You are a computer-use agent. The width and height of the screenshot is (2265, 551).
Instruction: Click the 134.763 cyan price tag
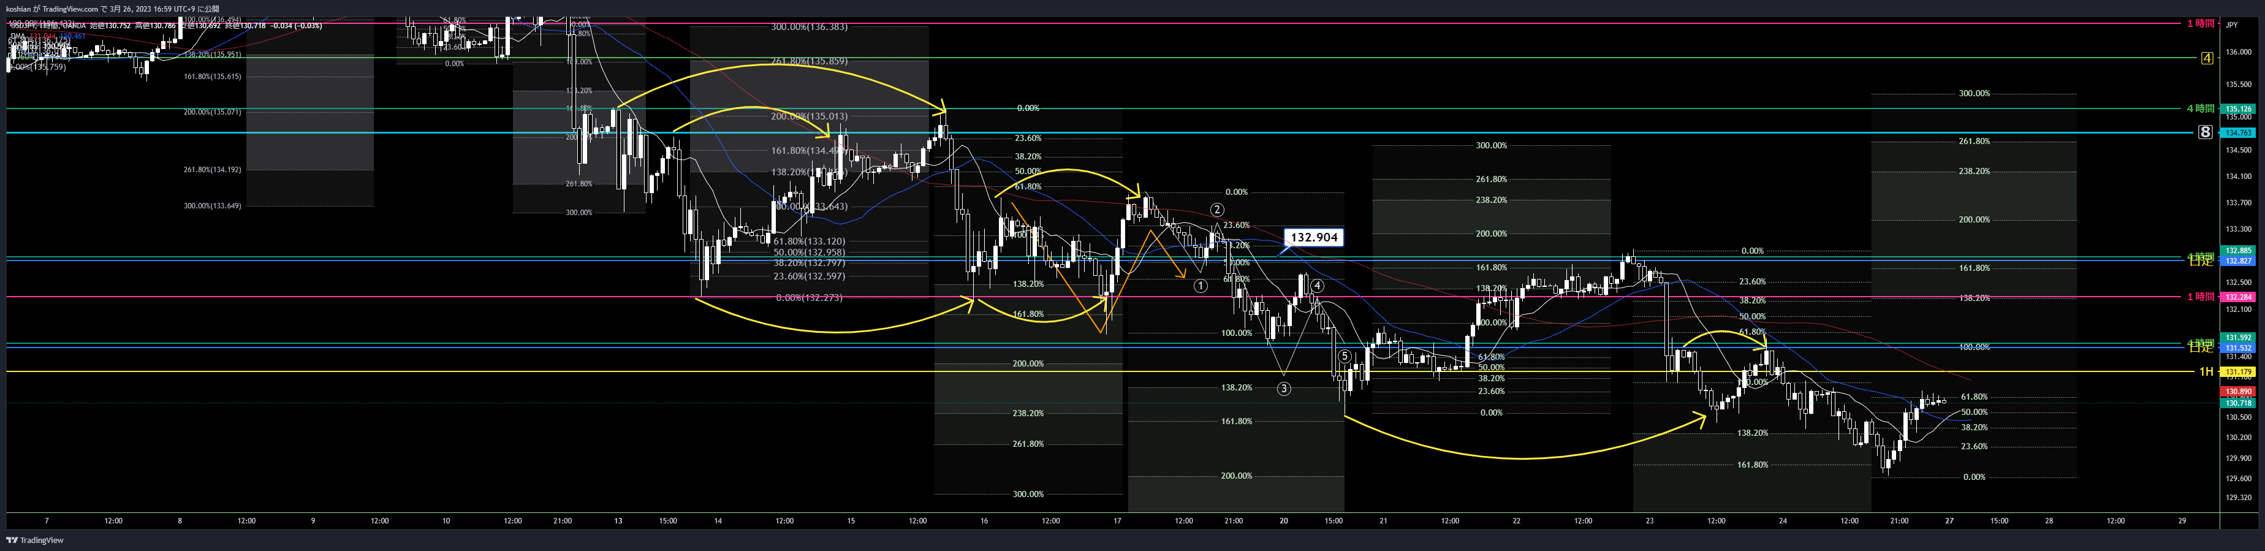2238,133
